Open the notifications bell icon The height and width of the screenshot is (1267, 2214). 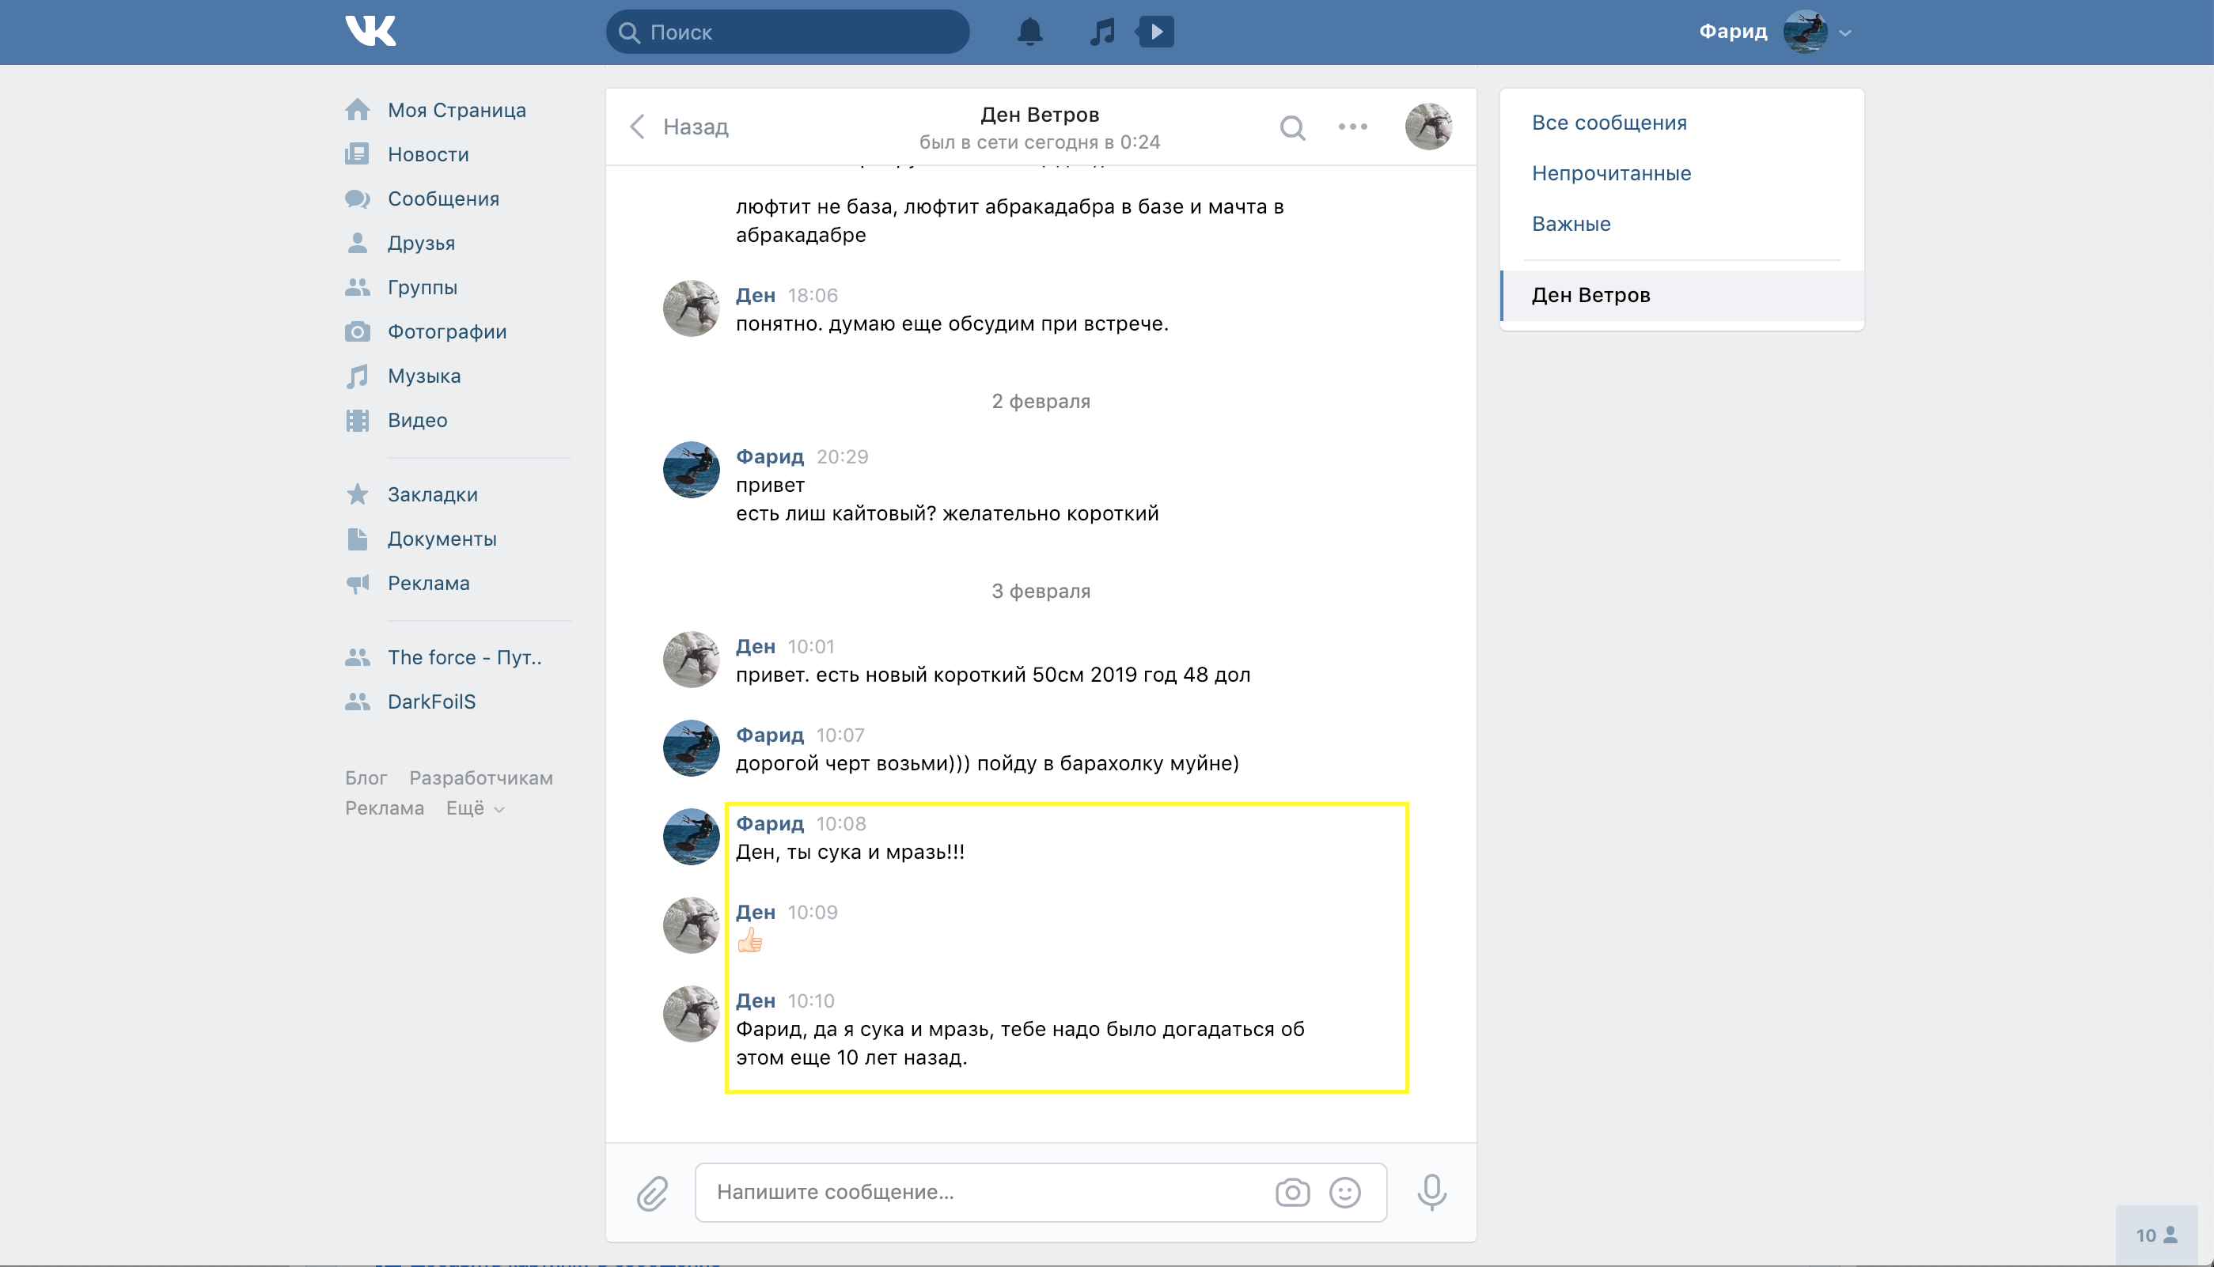tap(1029, 32)
